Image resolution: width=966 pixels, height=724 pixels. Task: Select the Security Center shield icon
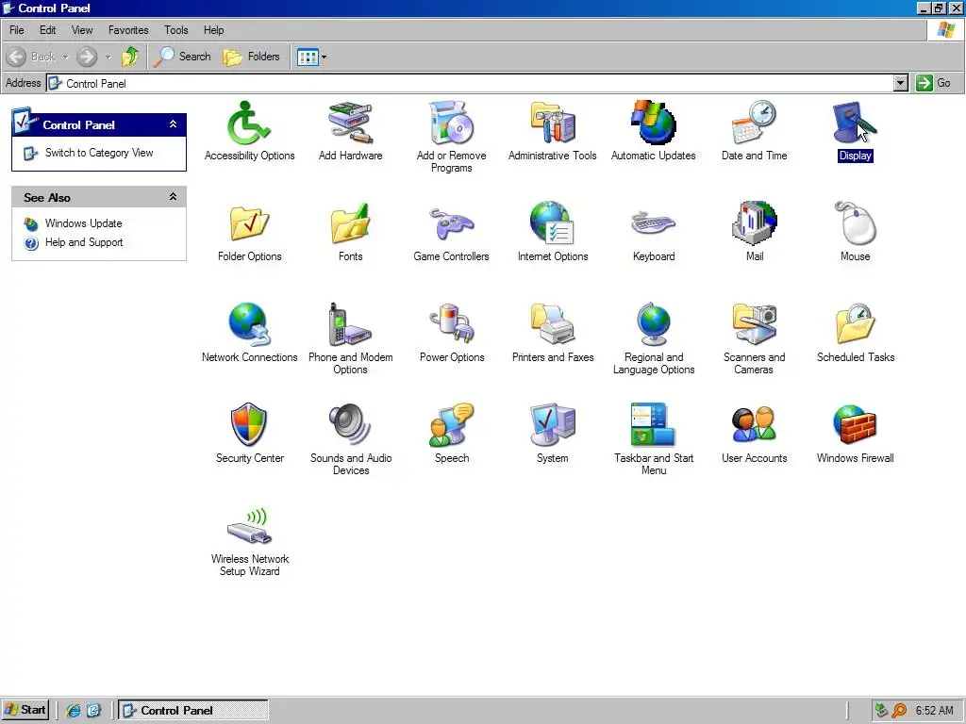[x=249, y=425]
